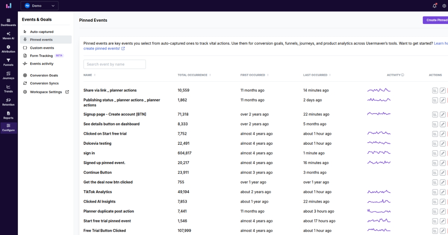Open chart for Planner duplicate post action
The image size is (448, 235).
pos(435,211)
